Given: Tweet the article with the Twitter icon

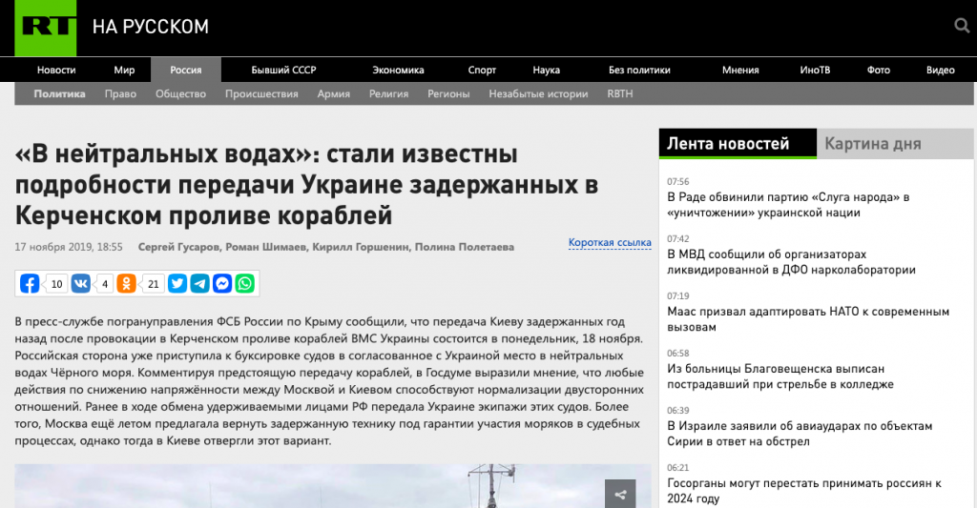Looking at the screenshot, I should (x=177, y=283).
